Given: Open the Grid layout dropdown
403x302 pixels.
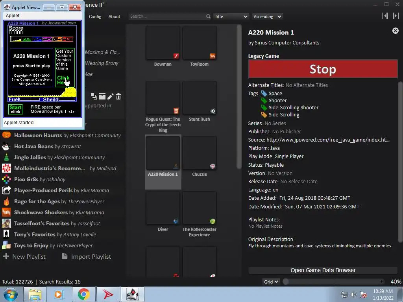Looking at the screenshot, I should click(x=271, y=282).
